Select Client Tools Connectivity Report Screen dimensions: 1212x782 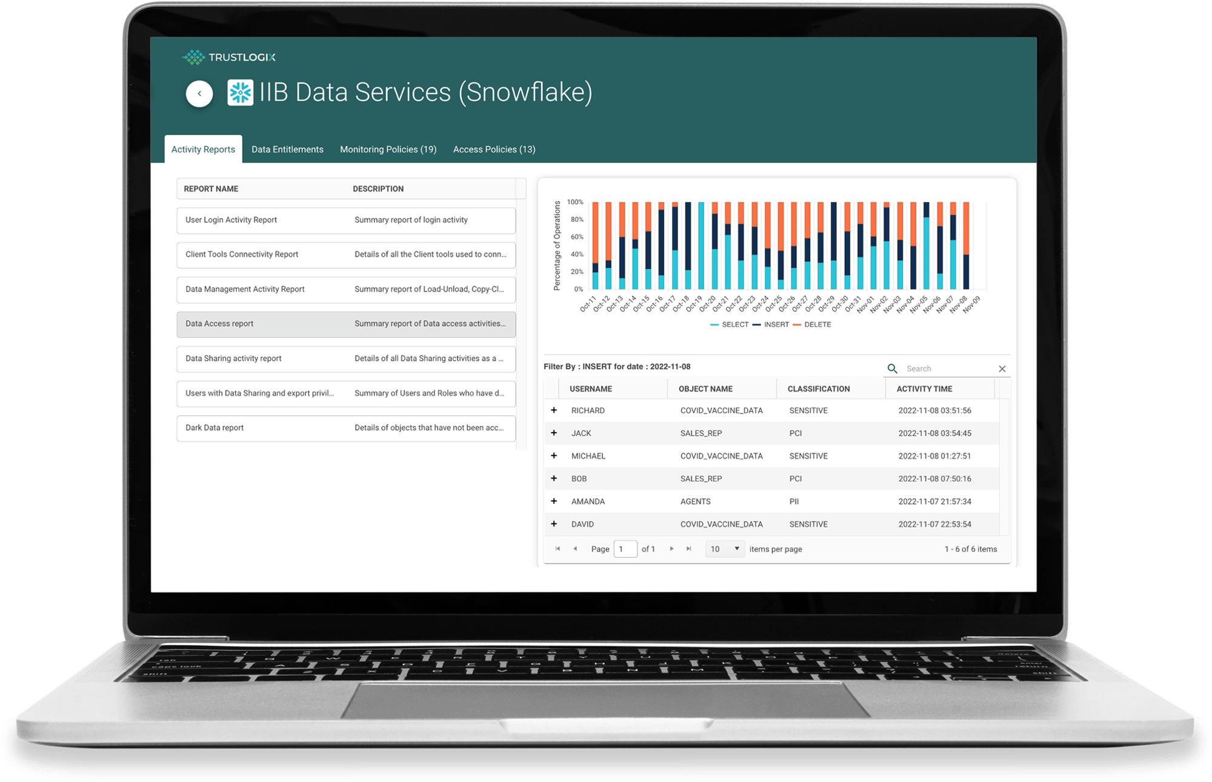point(346,255)
